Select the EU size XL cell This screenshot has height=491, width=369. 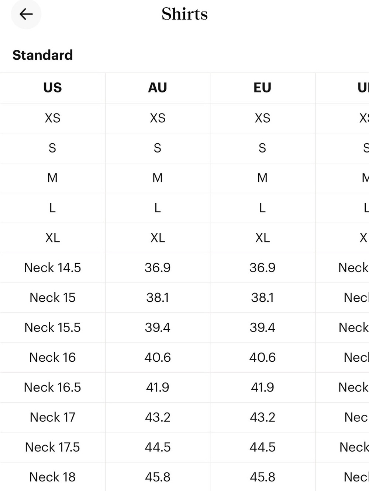pyautogui.click(x=262, y=238)
